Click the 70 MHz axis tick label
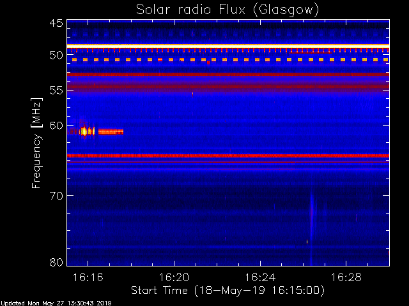The height and width of the screenshot is (306, 409). click(x=56, y=196)
